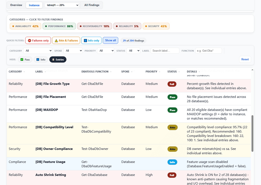Viewport: 261px width, 185px height.
Task: Click the Availability 42% category chip
Action: pos(25,26)
